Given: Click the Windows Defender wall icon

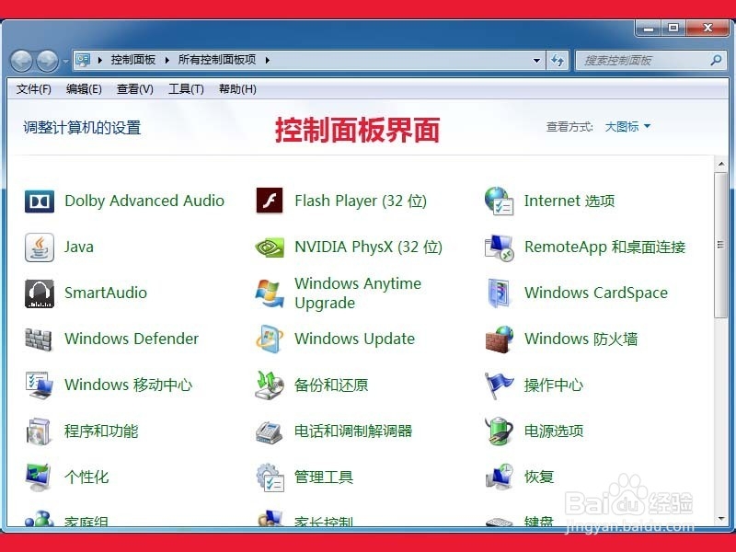Looking at the screenshot, I should (x=39, y=339).
